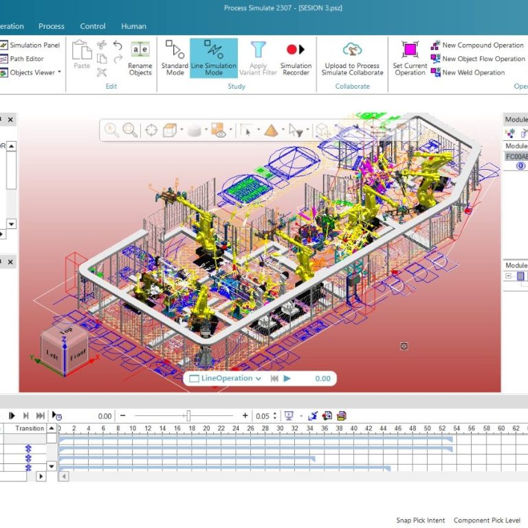Viewport: 528px width, 528px height.
Task: Expand the LineOperation dropdown in viewer
Action: (258, 378)
